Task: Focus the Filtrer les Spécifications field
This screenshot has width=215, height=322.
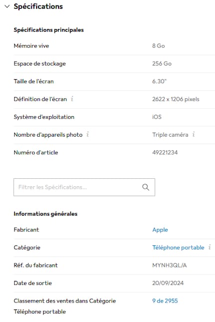Action: click(84, 187)
